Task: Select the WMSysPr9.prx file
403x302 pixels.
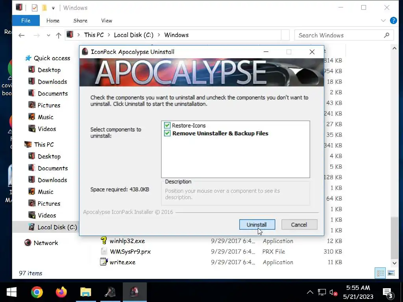Action: [x=130, y=252]
